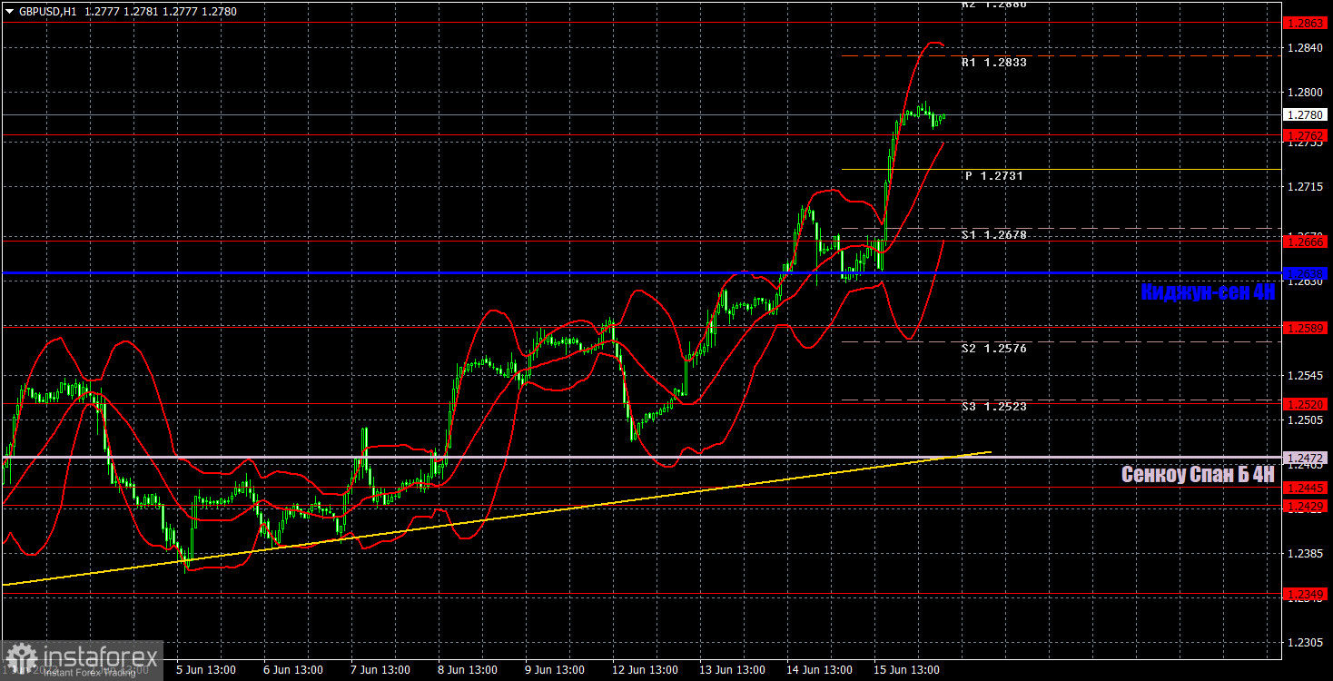This screenshot has height=681, width=1333.
Task: Select the yellow ascending trend line
Action: coord(496,518)
